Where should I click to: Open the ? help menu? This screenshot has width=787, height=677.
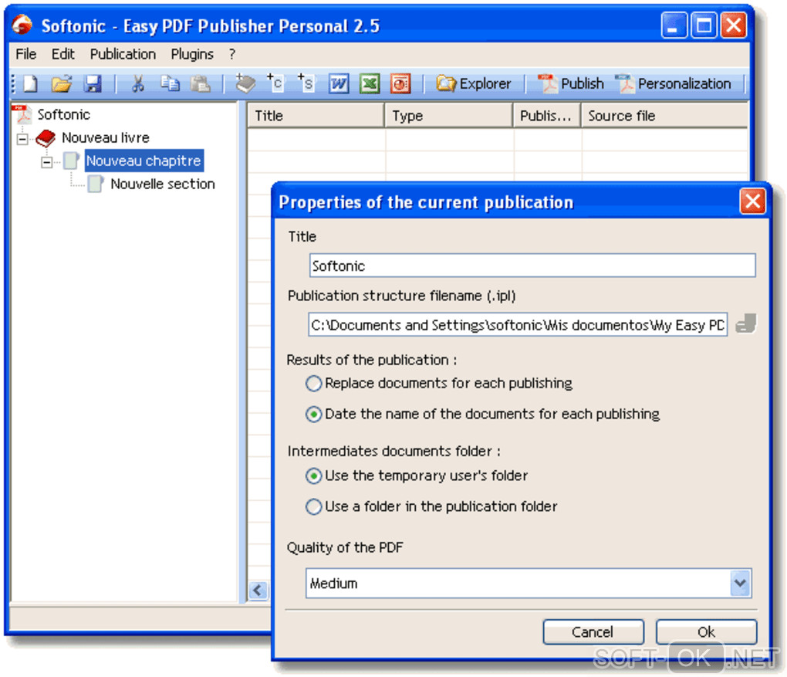232,54
